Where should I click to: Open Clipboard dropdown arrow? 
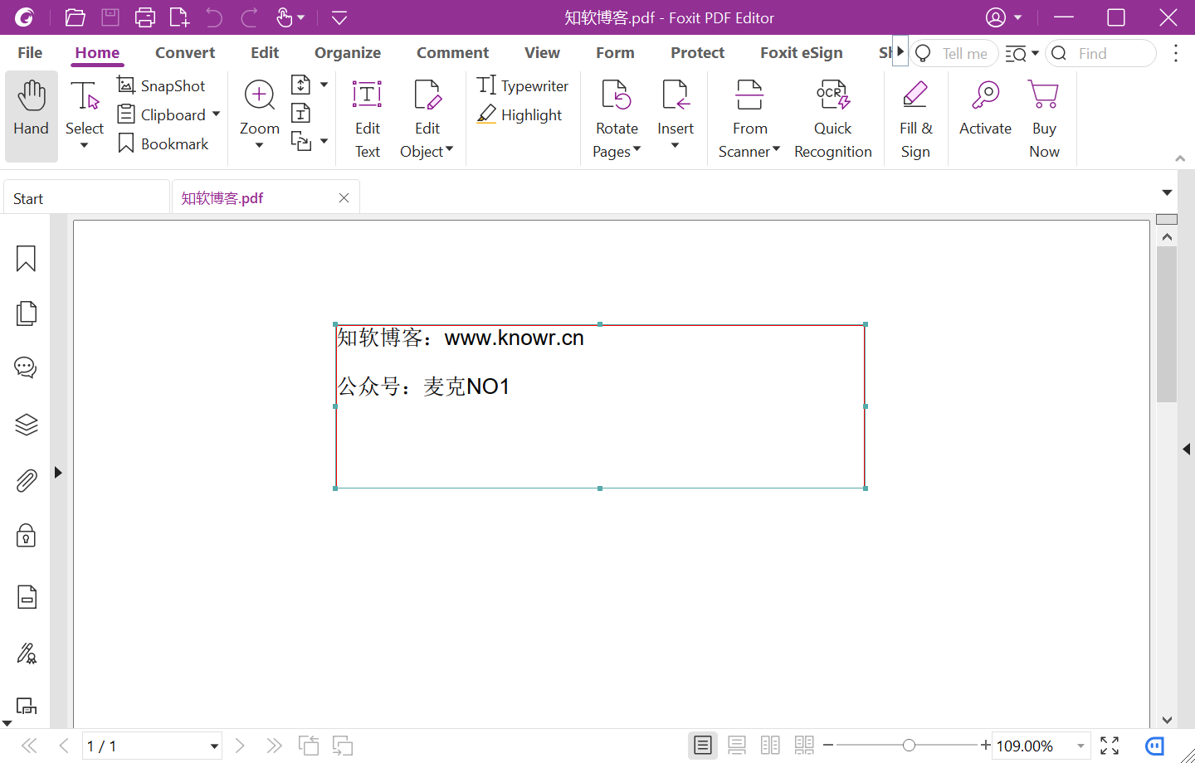pyautogui.click(x=216, y=114)
